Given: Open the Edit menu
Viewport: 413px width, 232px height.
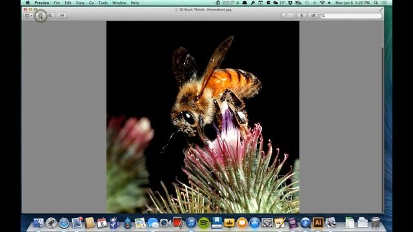Looking at the screenshot, I should pos(68,3).
